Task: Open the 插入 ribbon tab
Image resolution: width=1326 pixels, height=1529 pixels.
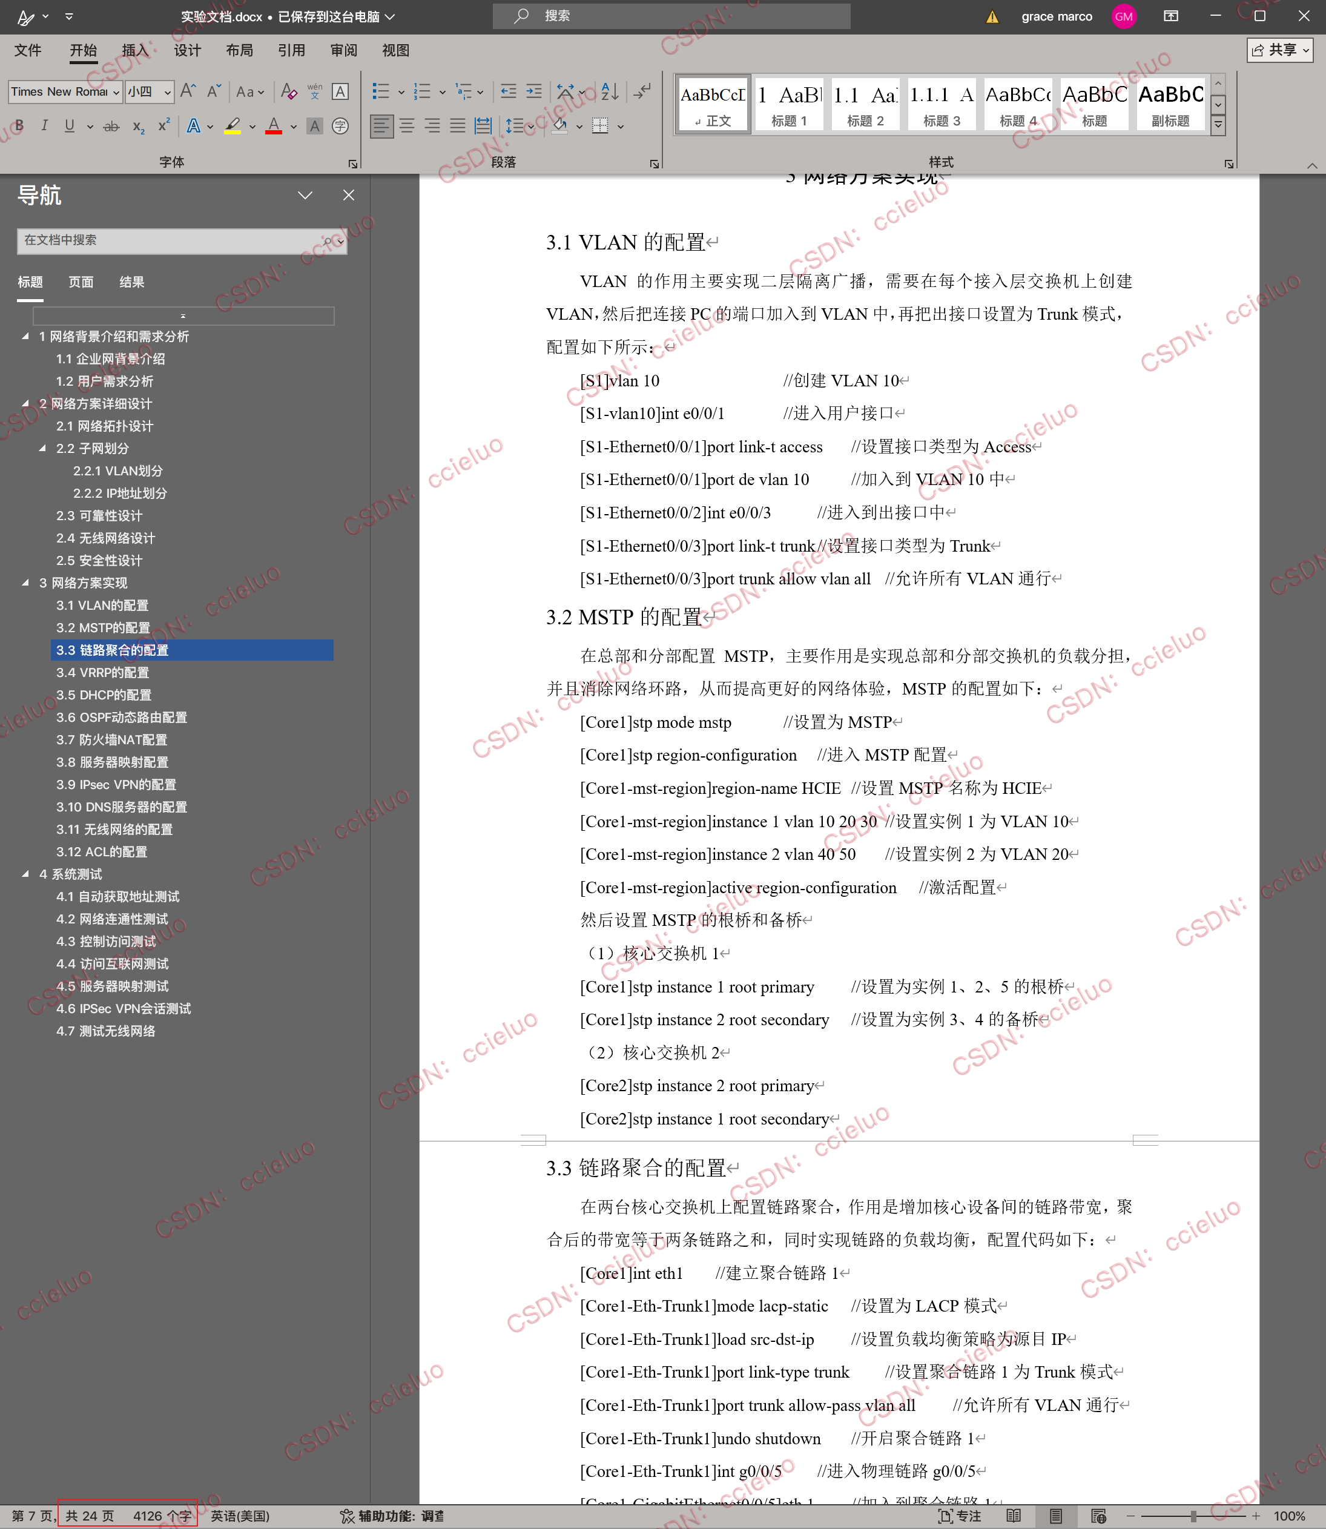Action: (x=134, y=50)
